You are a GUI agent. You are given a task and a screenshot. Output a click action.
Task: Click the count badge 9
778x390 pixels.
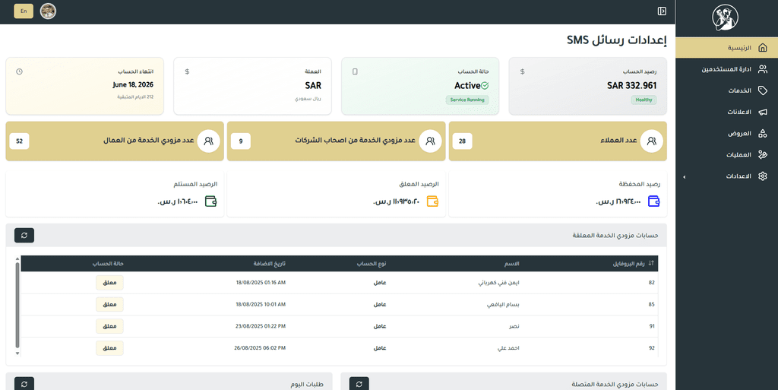coord(241,141)
